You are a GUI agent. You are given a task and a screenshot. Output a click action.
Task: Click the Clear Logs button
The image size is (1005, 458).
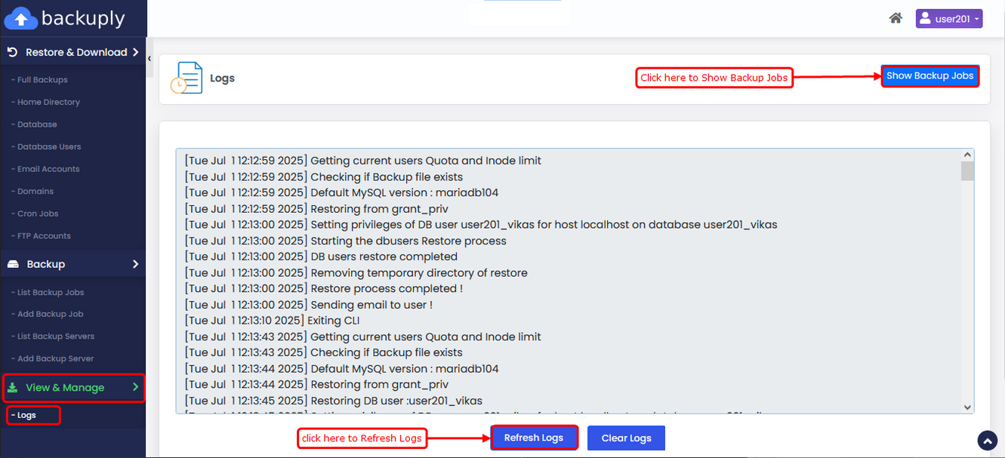pyautogui.click(x=626, y=438)
